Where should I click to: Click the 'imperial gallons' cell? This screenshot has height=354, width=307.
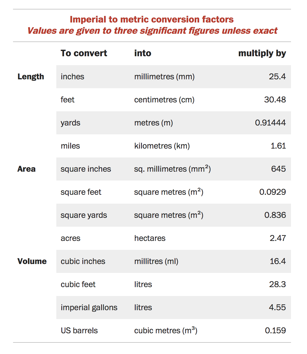[x=89, y=308]
